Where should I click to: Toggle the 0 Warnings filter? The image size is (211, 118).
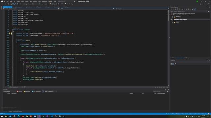[27, 91]
